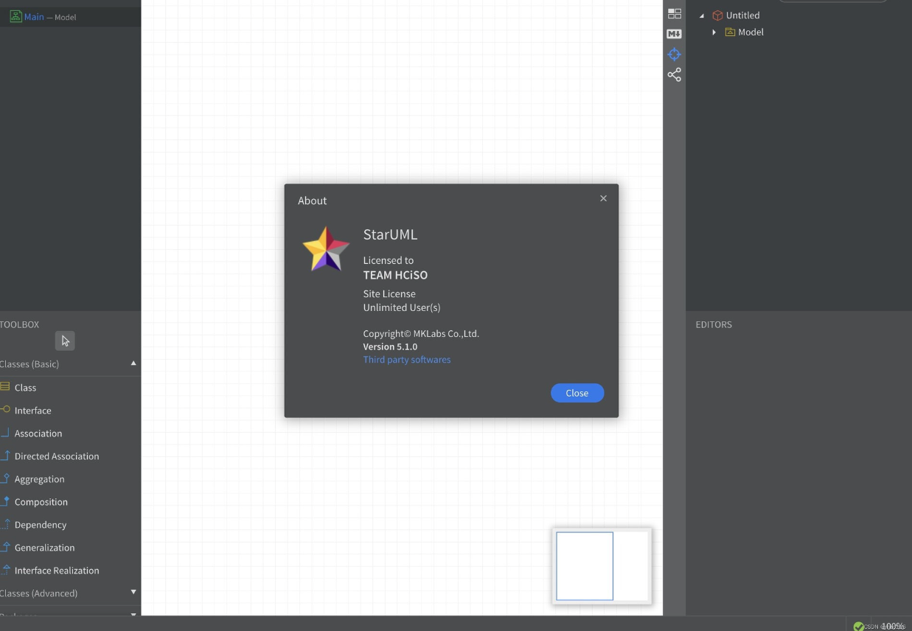Viewport: 912px width, 631px height.
Task: Click the diagram grid view sidebar icon
Action: point(675,13)
